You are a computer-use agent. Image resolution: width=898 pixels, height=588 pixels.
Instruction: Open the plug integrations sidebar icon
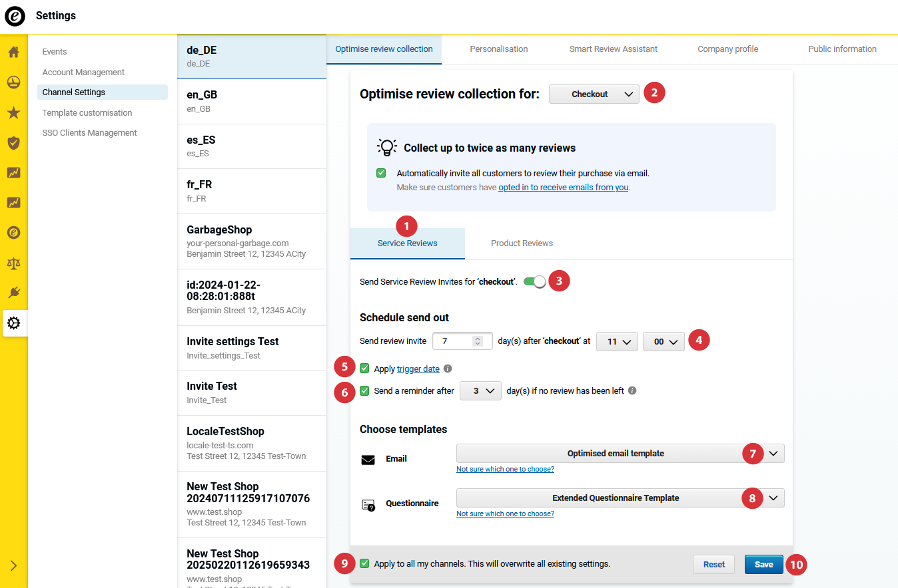point(13,293)
